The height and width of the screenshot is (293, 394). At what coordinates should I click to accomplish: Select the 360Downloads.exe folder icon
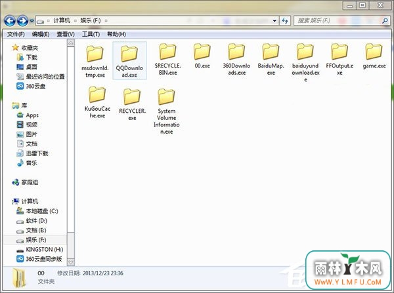[x=236, y=52]
